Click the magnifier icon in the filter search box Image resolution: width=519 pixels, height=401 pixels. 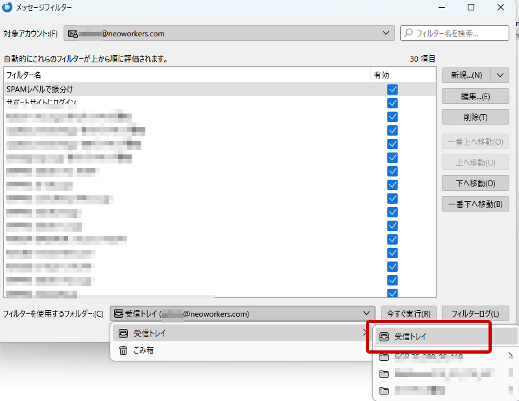click(408, 32)
